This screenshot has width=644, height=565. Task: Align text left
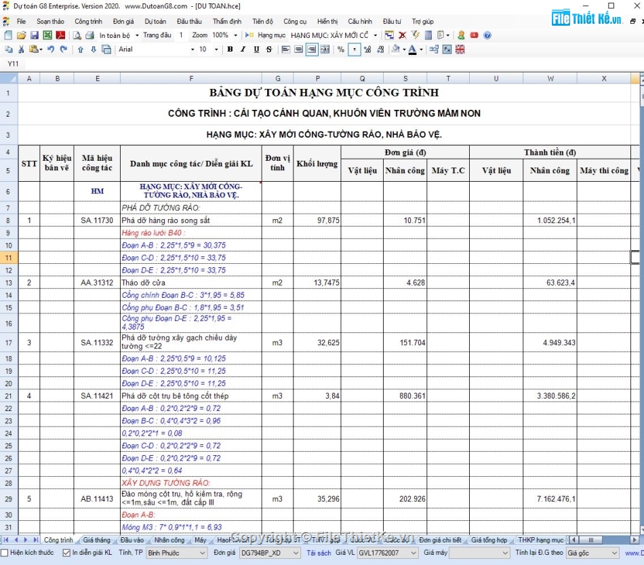286,50
